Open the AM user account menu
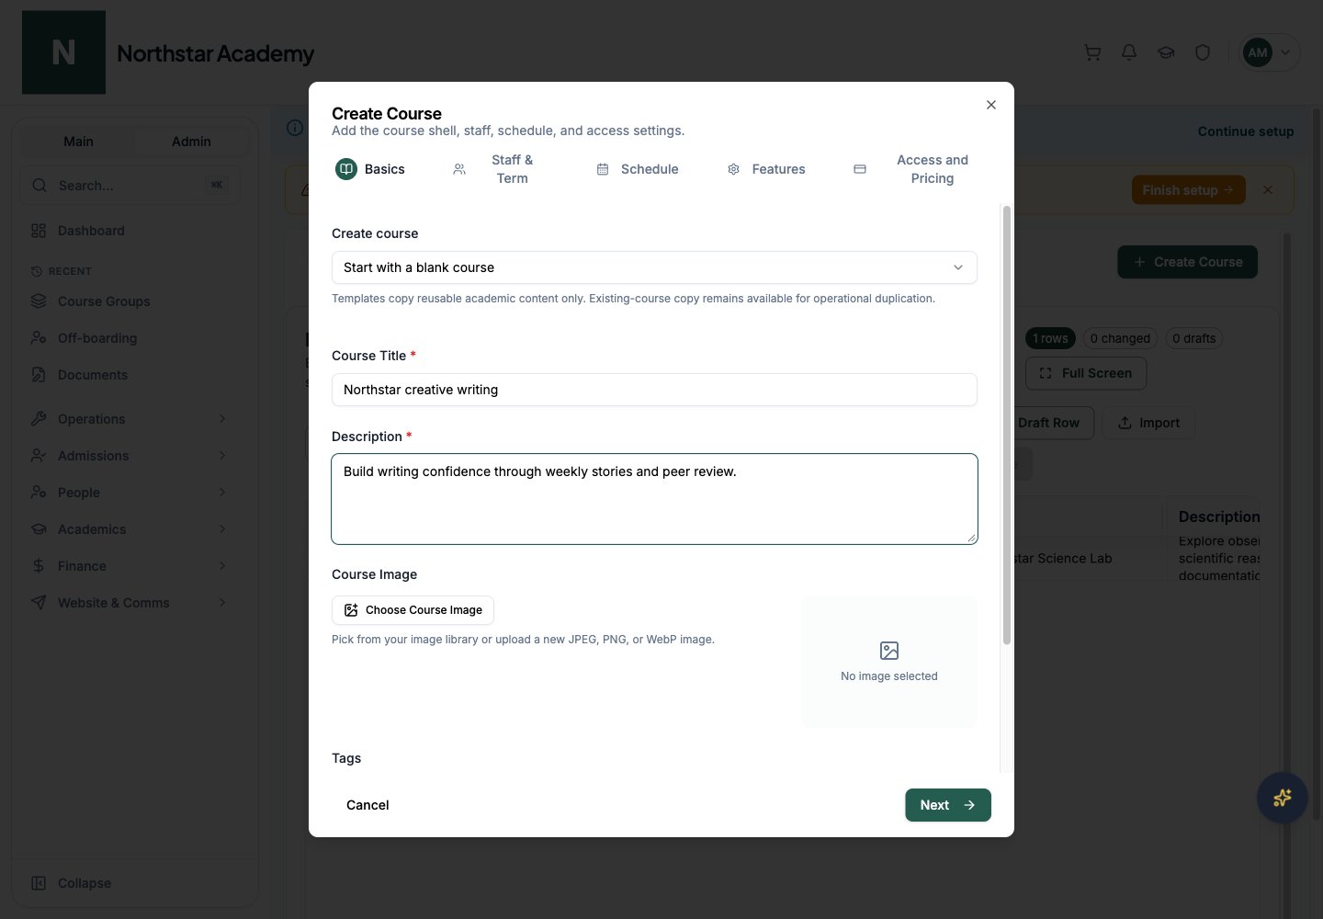1323x919 pixels. point(1271,52)
